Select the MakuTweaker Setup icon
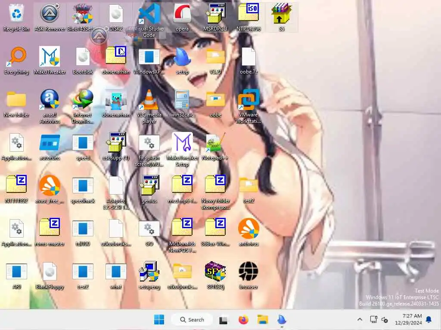Viewport: 441px width, 330px height. pyautogui.click(x=182, y=150)
